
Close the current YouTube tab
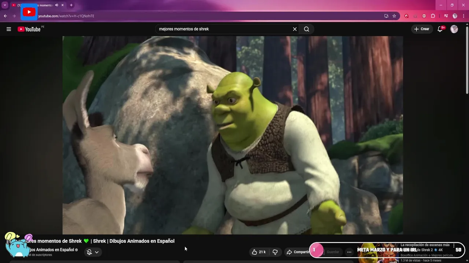(x=62, y=5)
